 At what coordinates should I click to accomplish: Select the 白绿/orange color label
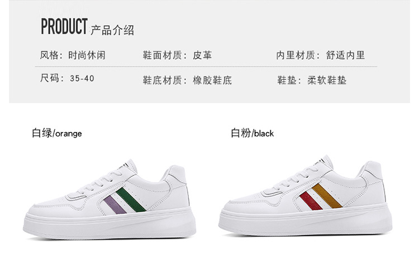click(x=56, y=133)
